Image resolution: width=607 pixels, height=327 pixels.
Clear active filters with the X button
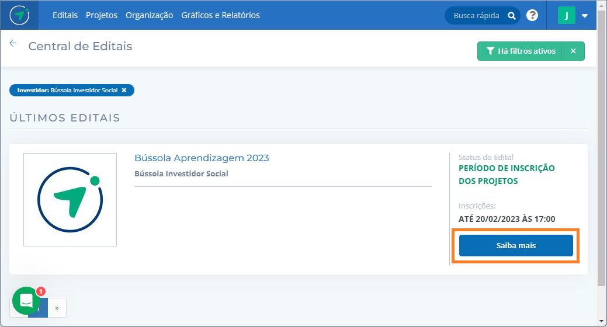(x=573, y=51)
